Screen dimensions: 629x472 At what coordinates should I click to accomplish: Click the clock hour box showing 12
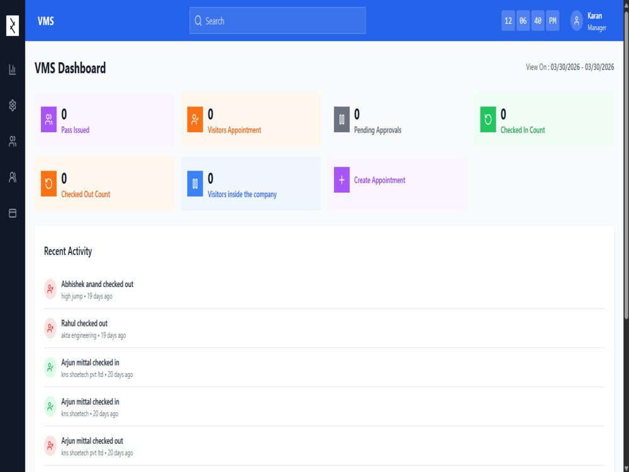click(x=508, y=21)
